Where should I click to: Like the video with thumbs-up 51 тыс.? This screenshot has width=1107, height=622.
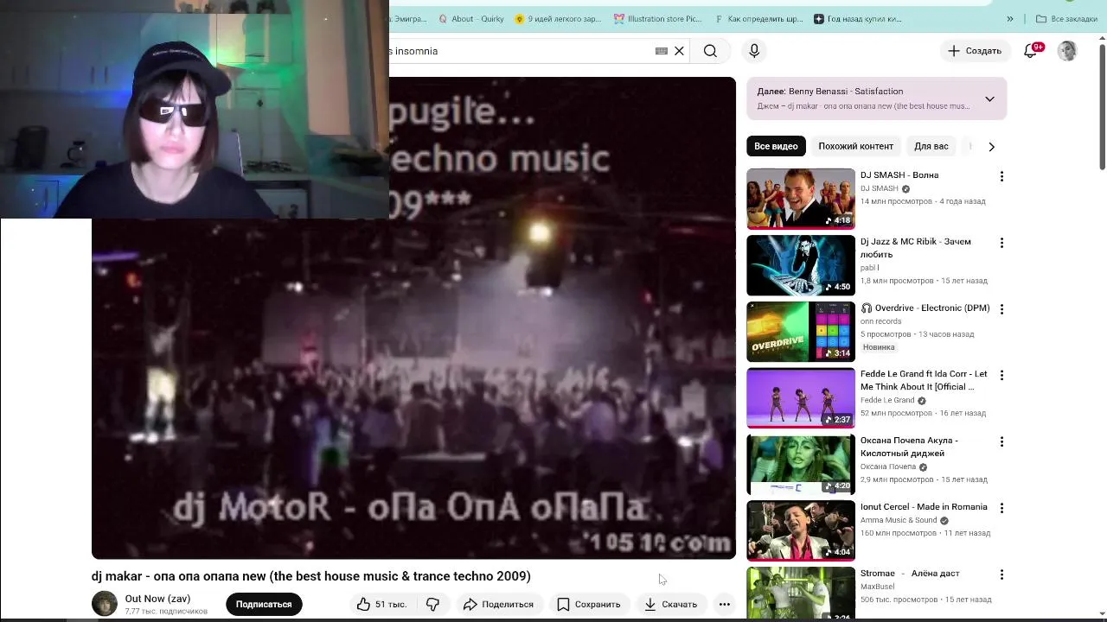pos(381,604)
